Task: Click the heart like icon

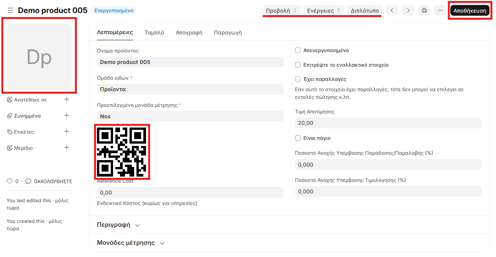Action: (x=10, y=181)
